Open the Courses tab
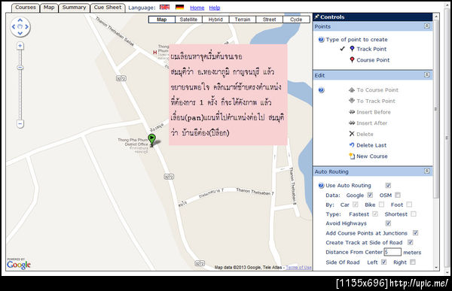452x291 pixels. [x=26, y=8]
